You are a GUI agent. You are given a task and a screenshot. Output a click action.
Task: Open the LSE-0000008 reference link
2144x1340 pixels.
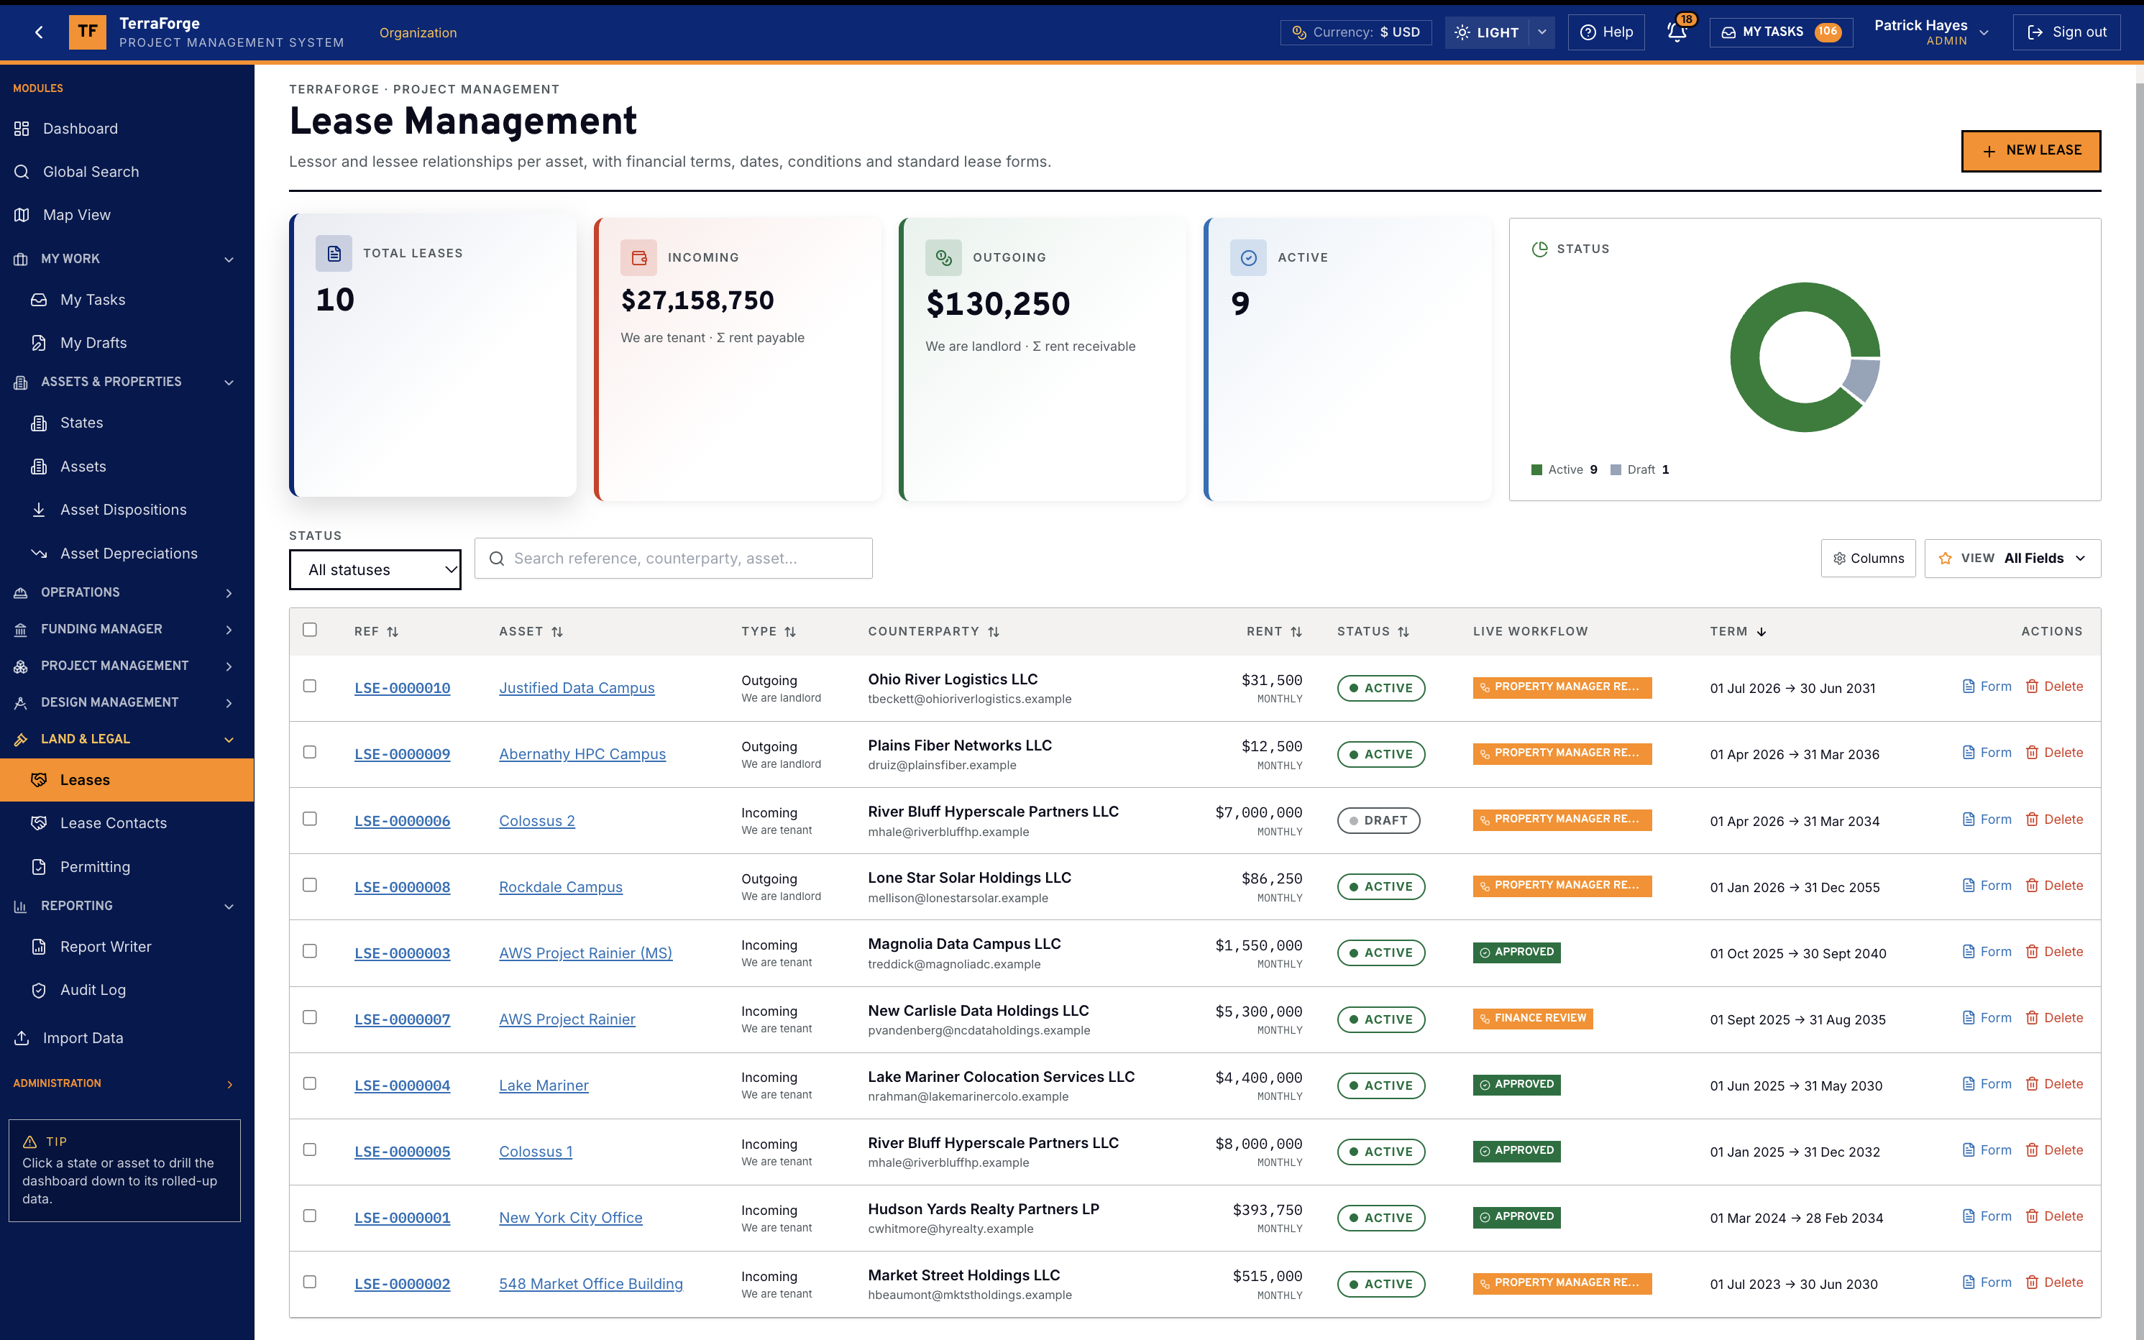[x=403, y=887]
